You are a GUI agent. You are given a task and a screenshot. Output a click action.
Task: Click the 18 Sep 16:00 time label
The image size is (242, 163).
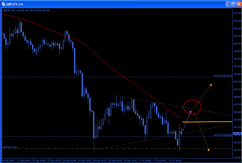click(38, 160)
